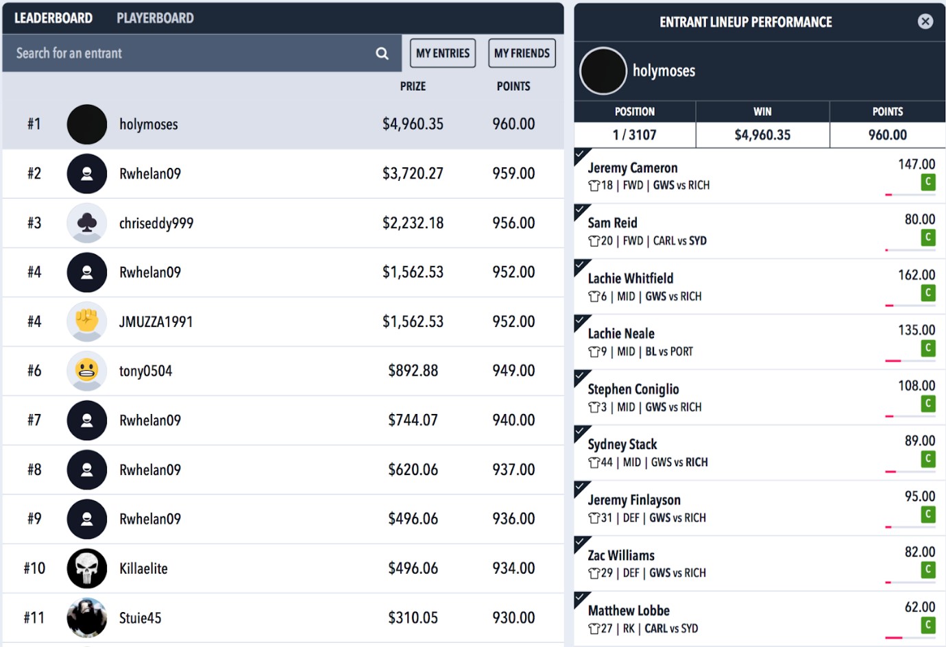Image resolution: width=946 pixels, height=647 pixels.
Task: Click green C badge for Stephen Coniglio
Action: point(928,403)
